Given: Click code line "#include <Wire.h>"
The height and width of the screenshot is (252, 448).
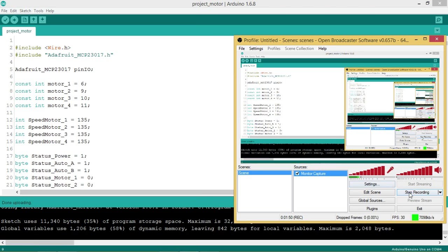Looking at the screenshot, I should pos(43,48).
